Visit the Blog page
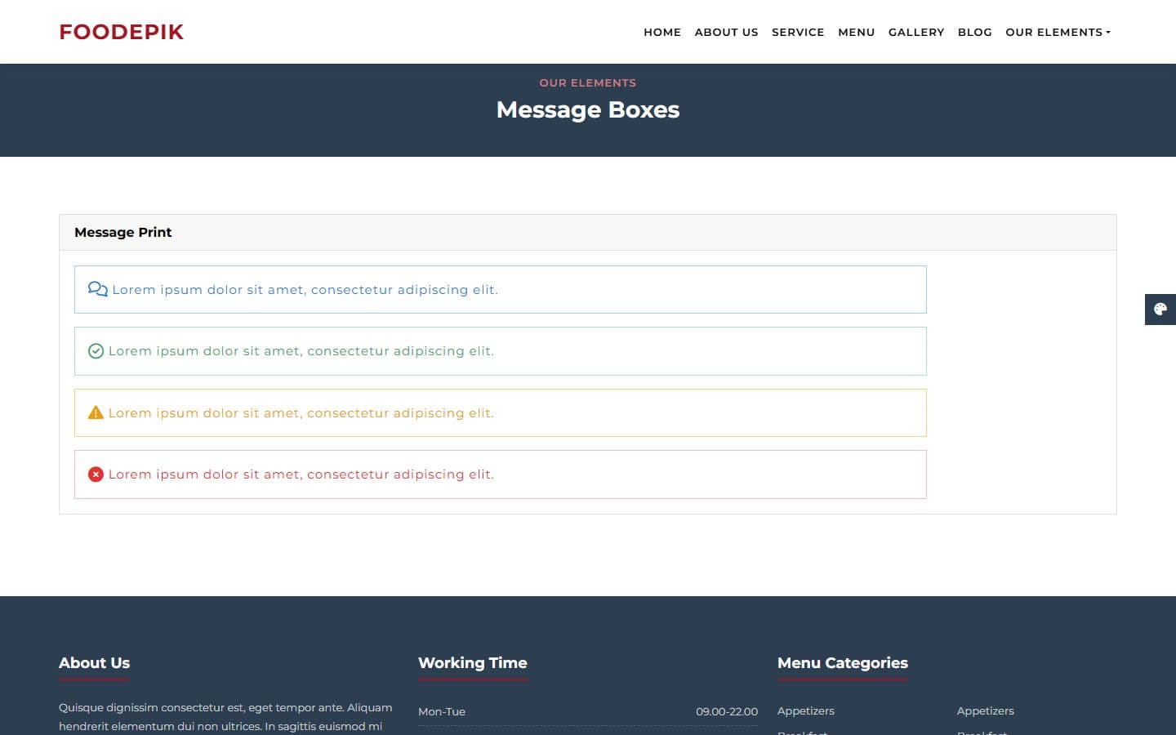1176x735 pixels. [x=975, y=32]
